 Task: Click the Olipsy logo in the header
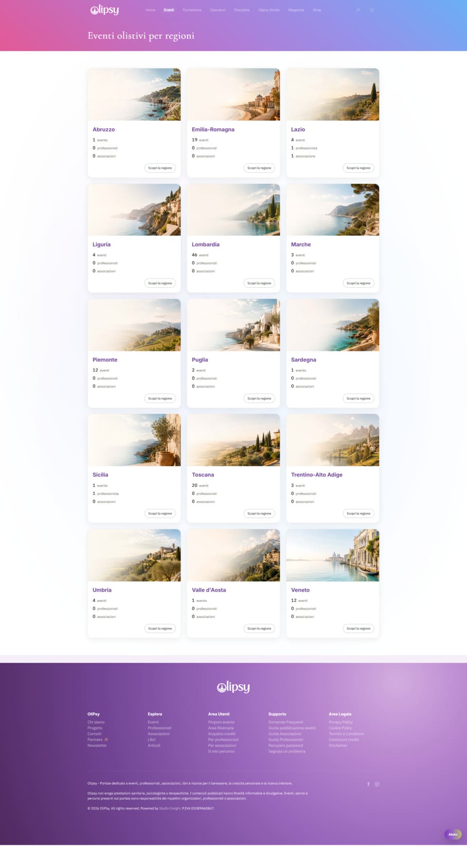(x=105, y=10)
